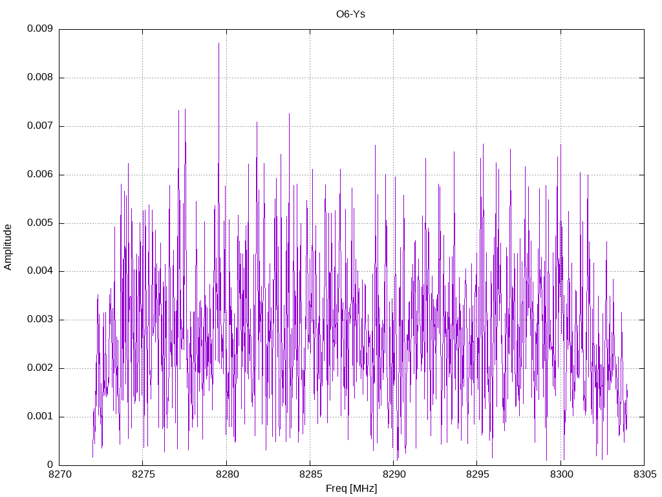Click the x-axis tick label 8300
The height and width of the screenshot is (497, 662).
click(x=562, y=474)
